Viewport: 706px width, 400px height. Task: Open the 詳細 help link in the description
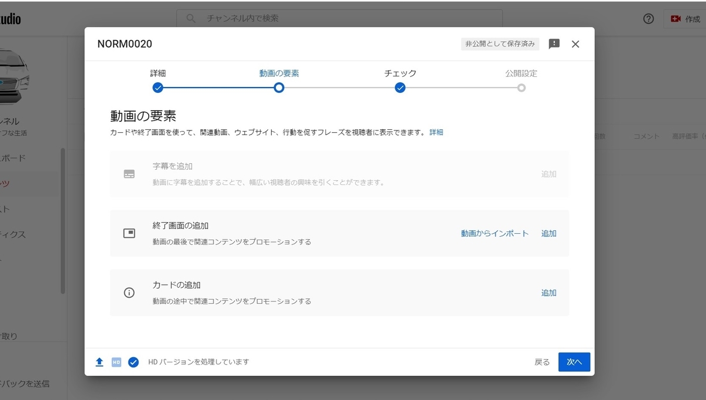[x=437, y=132]
